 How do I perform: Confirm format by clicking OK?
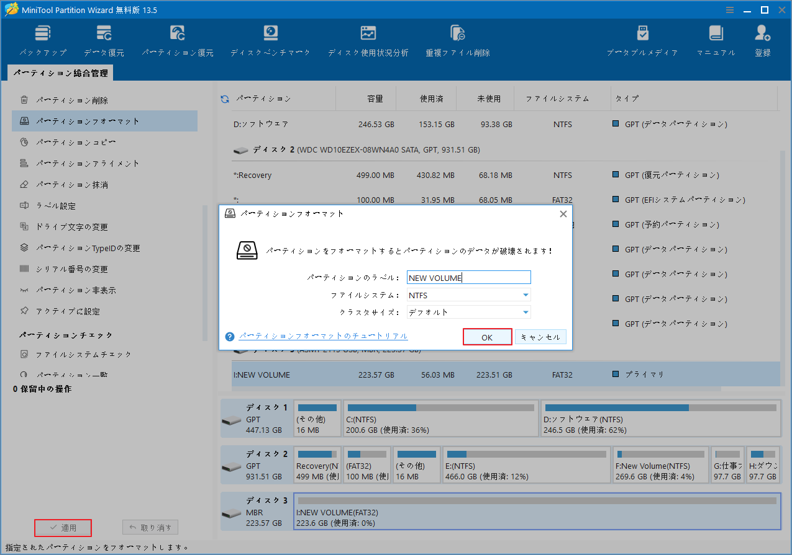point(487,337)
